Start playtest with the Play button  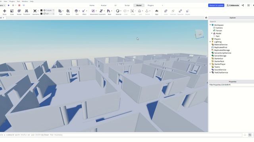click(x=9, y=5)
